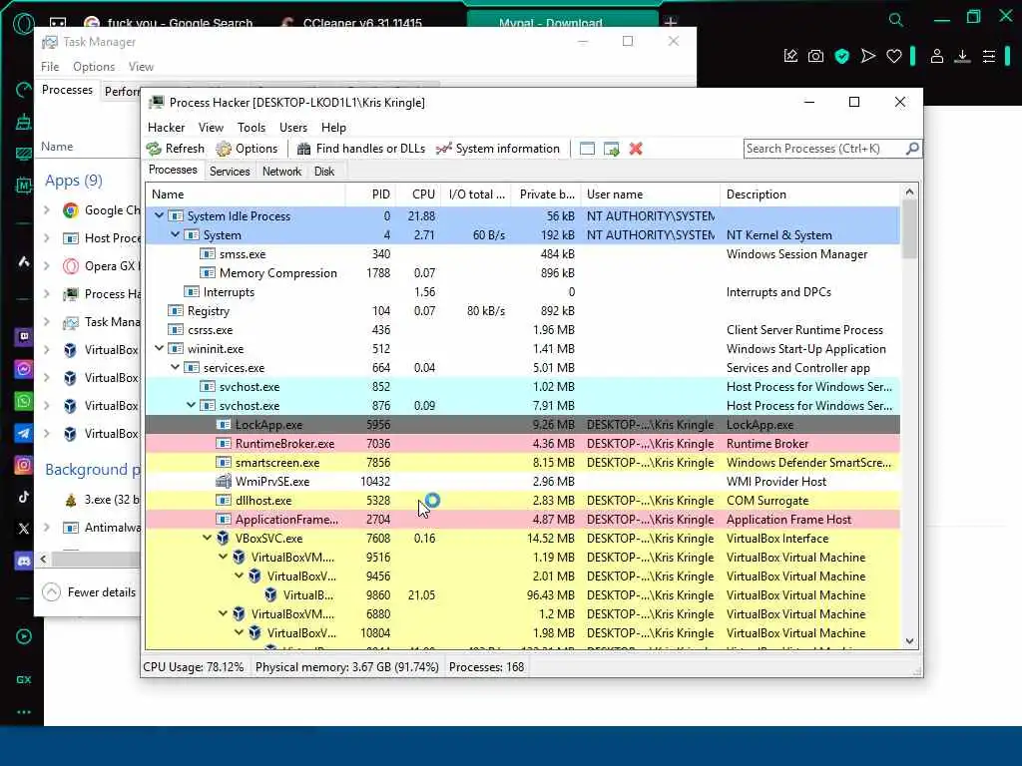Collapse the wininit.exe tree node

point(159,348)
